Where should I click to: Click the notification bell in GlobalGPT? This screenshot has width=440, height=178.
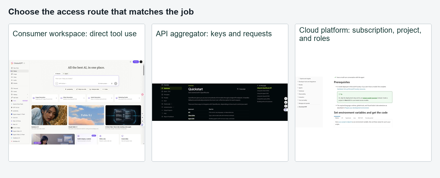130,62
